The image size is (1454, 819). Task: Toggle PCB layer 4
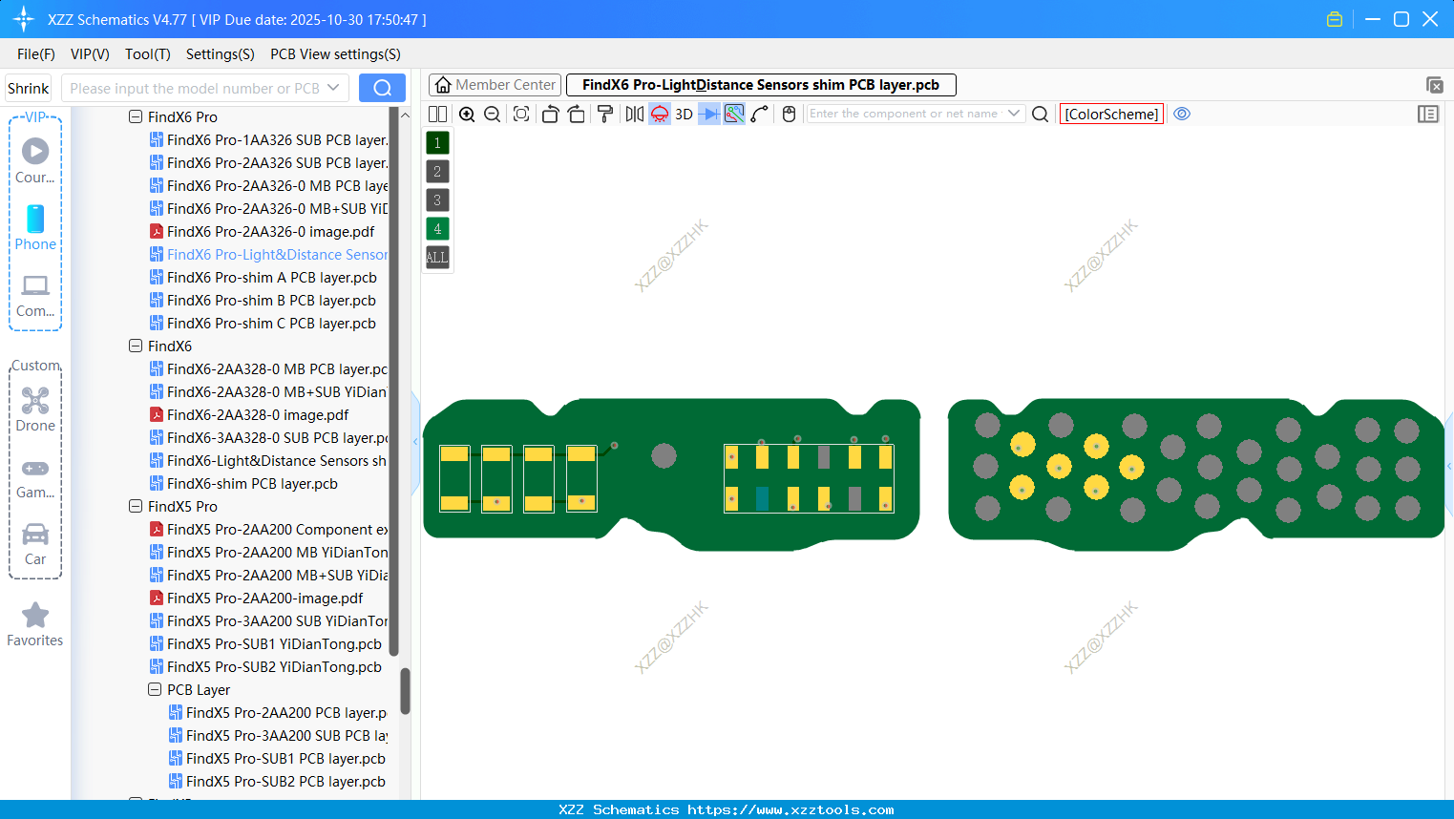click(437, 229)
